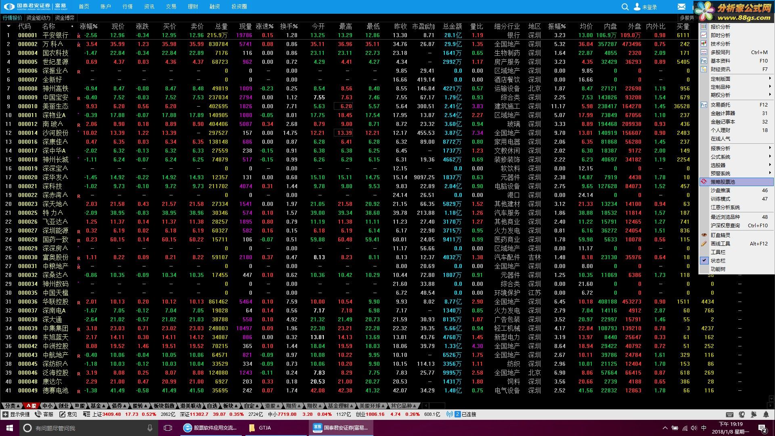Switch to the 资金博弈 tab
The width and height of the screenshot is (775, 436).
[65, 18]
